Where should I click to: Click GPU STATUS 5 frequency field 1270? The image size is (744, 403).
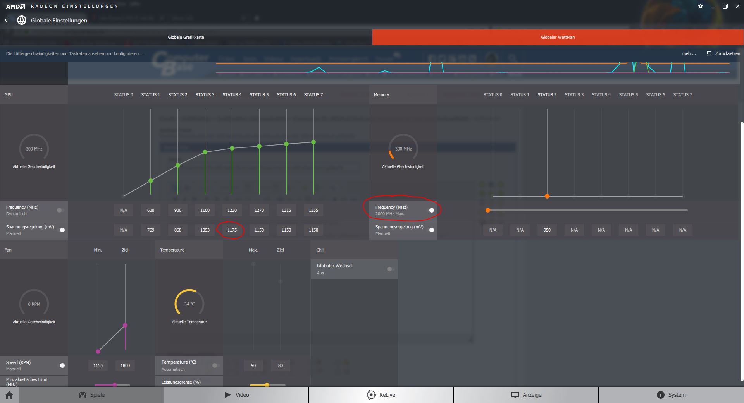(x=259, y=210)
